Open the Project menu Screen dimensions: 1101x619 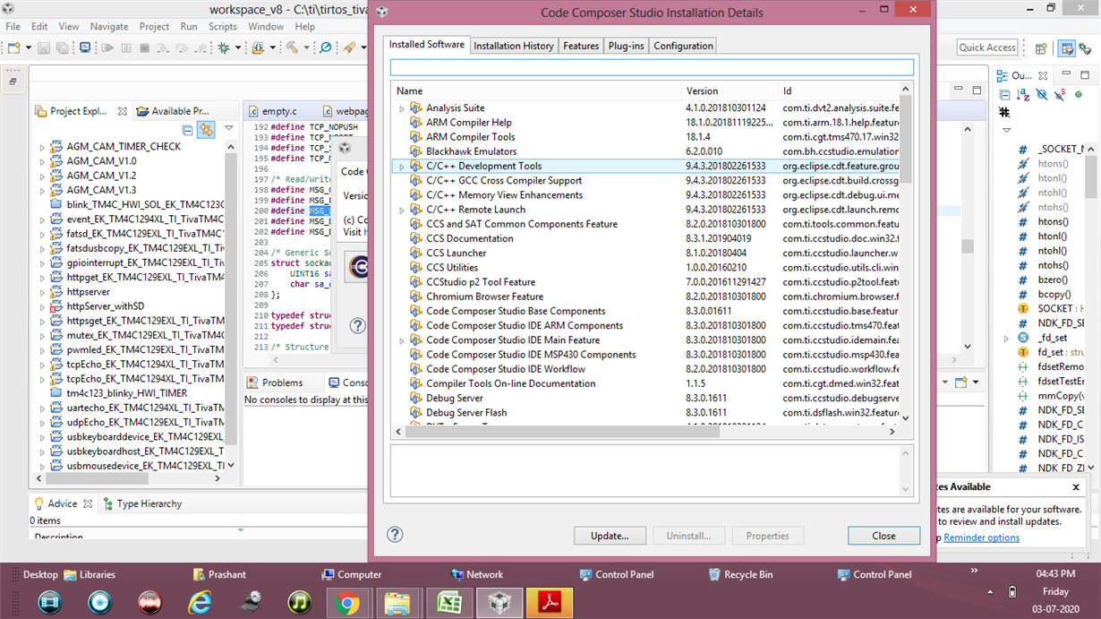pyautogui.click(x=154, y=27)
